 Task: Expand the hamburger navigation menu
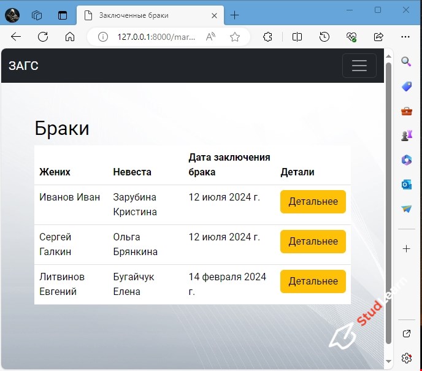(359, 66)
